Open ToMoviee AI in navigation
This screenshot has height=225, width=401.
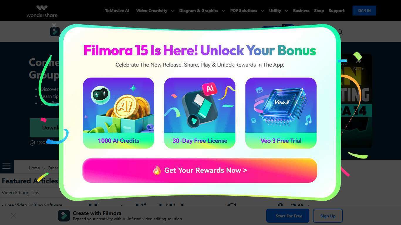click(x=117, y=11)
